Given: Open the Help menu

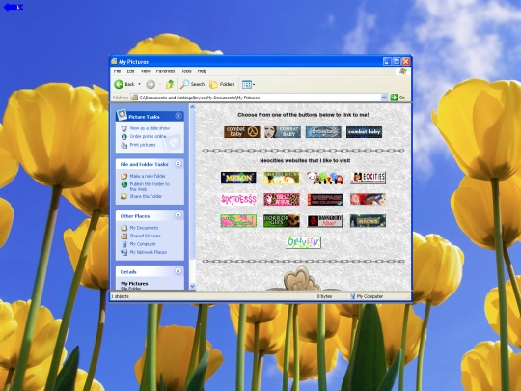Looking at the screenshot, I should (x=202, y=71).
